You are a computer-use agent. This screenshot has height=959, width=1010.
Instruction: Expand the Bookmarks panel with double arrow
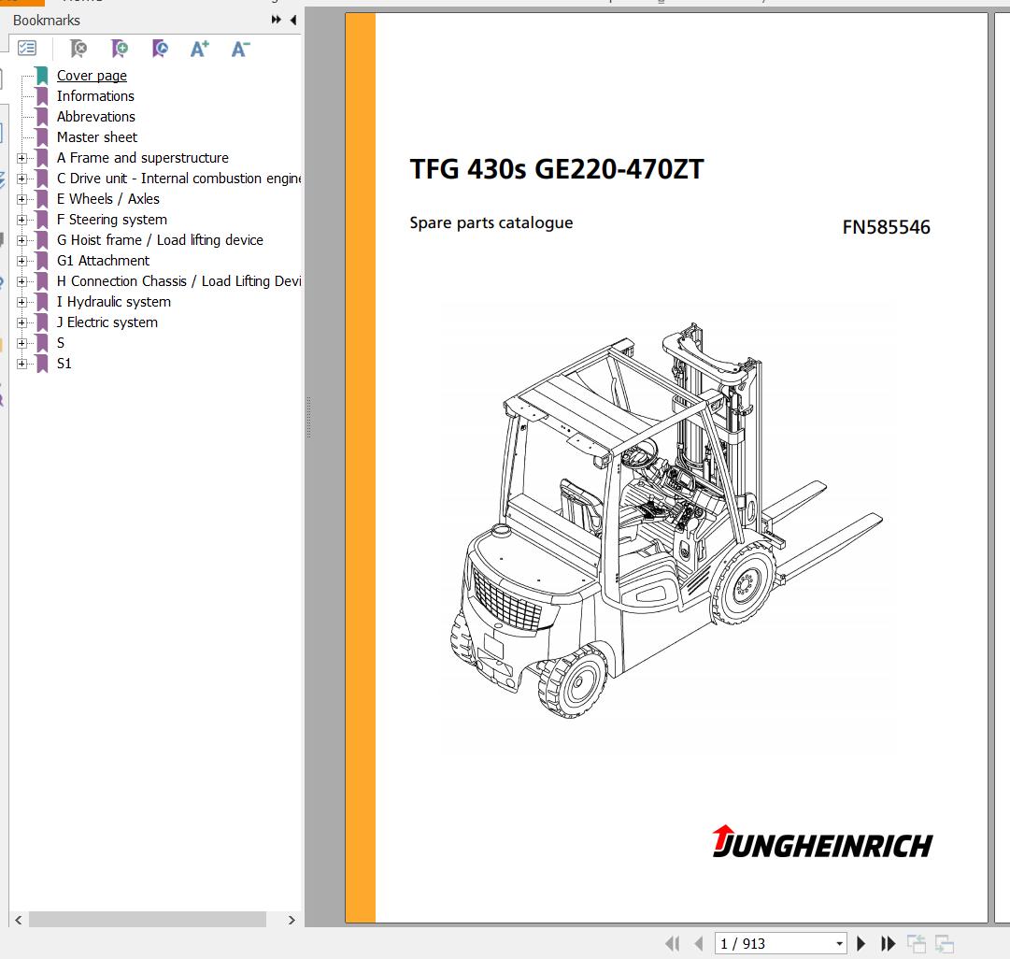tap(277, 20)
